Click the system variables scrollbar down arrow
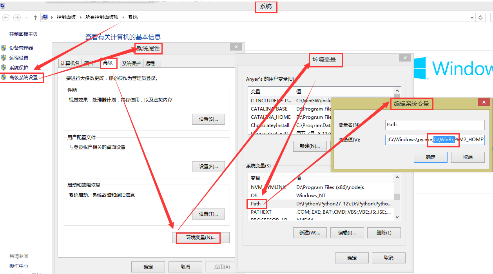This screenshot has width=493, height=274. coord(397,217)
